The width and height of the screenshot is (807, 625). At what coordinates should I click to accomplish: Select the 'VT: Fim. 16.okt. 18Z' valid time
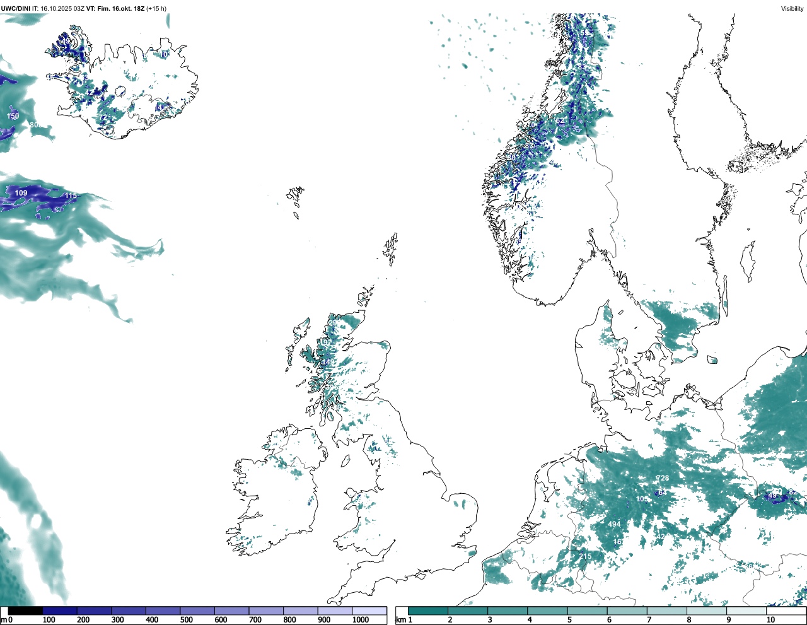pos(115,8)
